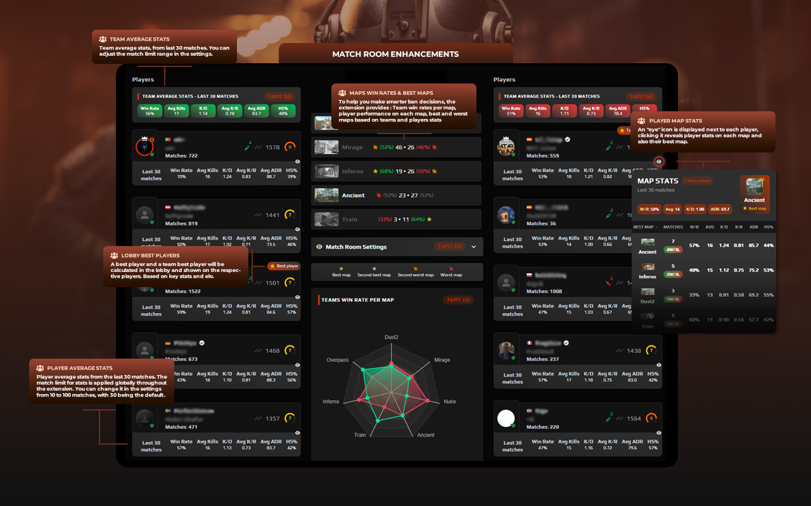Click the level 7 badge next to Elo 1441
This screenshot has width=811, height=506.
[x=290, y=215]
